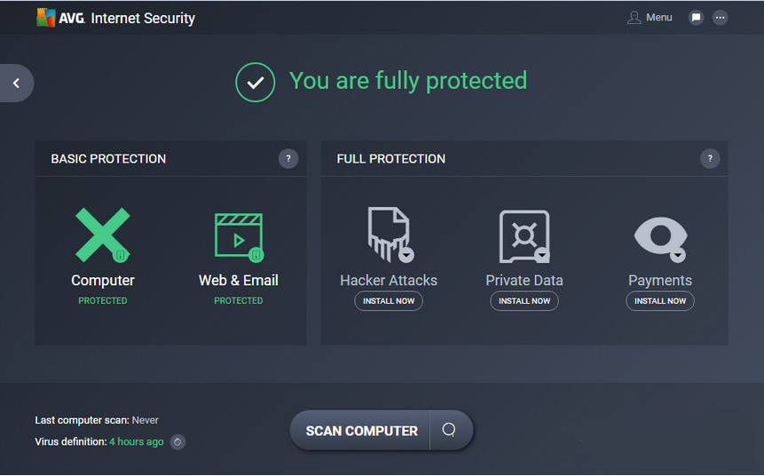Click PROTECTED status under Web & Email
This screenshot has height=476, width=764.
coord(239,301)
